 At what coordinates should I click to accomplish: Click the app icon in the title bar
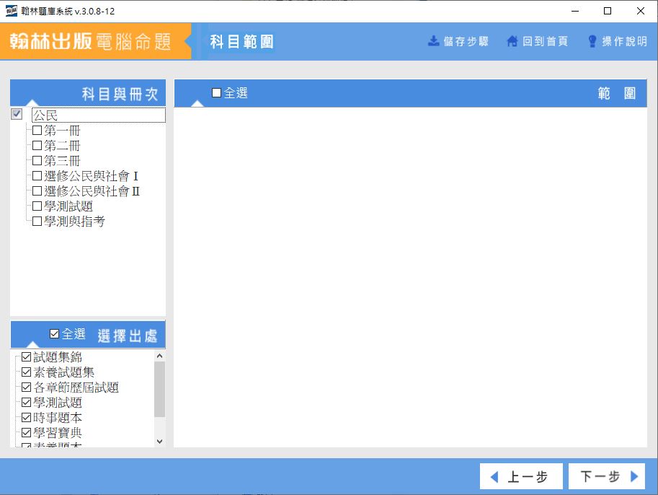(12, 11)
